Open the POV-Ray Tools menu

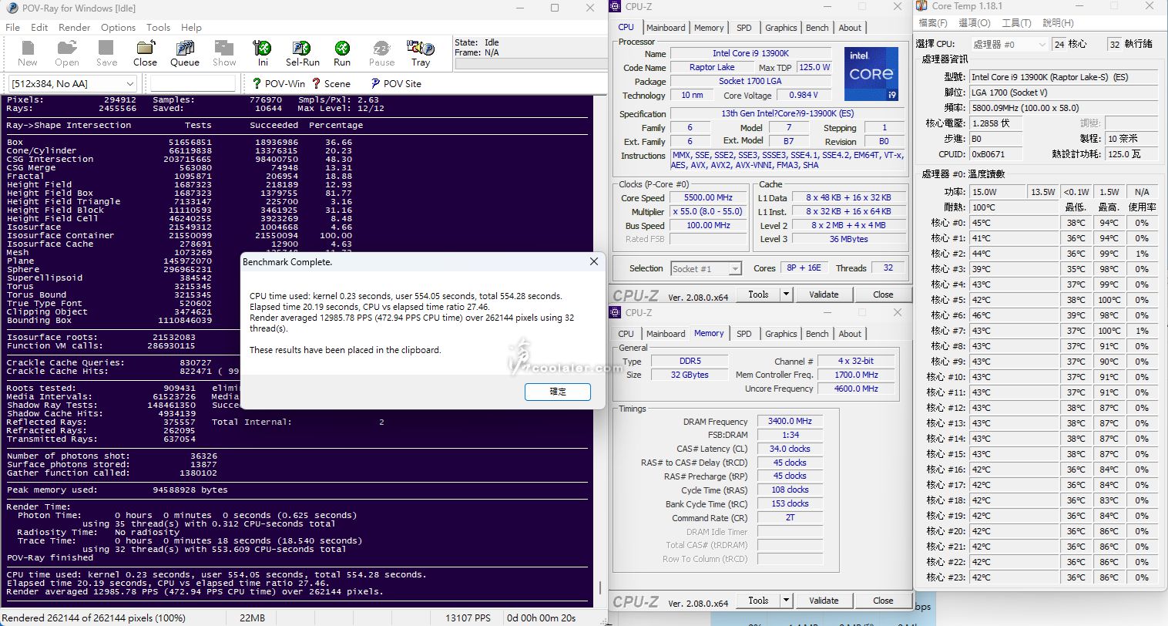coord(158,27)
